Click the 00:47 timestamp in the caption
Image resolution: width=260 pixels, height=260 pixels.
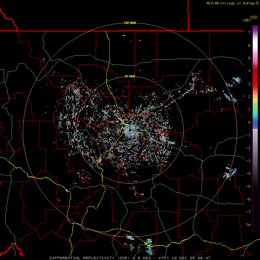coord(204,258)
